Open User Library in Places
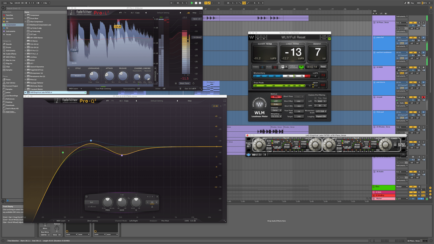This screenshot has width=434, height=244. 11,83
